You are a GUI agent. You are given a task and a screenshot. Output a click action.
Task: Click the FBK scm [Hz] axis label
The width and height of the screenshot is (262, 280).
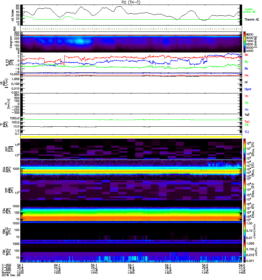6,252
